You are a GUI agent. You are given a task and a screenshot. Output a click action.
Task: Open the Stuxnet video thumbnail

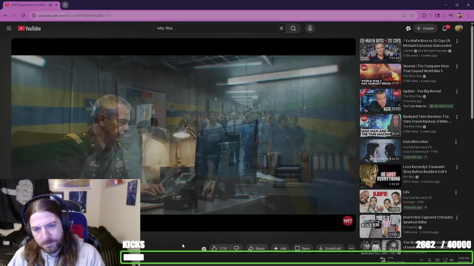(x=380, y=75)
